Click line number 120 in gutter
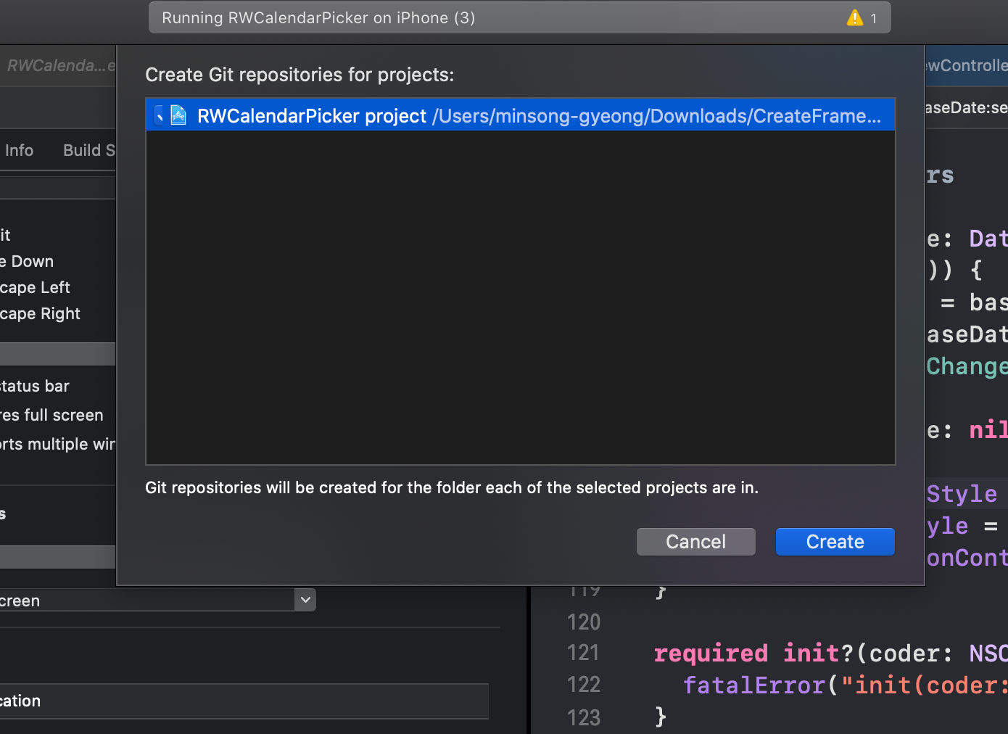 (583, 622)
